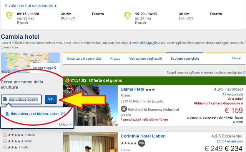Open the 'Corinthia Hotel Lisbon' title link
This screenshot has height=152, width=246.
click(x=143, y=136)
